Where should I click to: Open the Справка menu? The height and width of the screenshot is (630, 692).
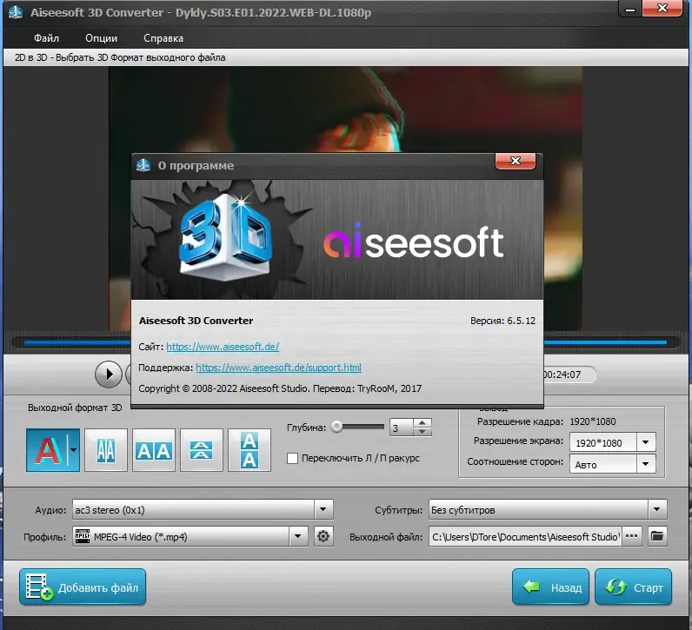(163, 38)
